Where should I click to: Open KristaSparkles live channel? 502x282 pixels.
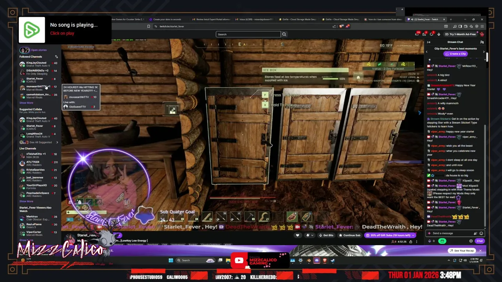(38, 171)
